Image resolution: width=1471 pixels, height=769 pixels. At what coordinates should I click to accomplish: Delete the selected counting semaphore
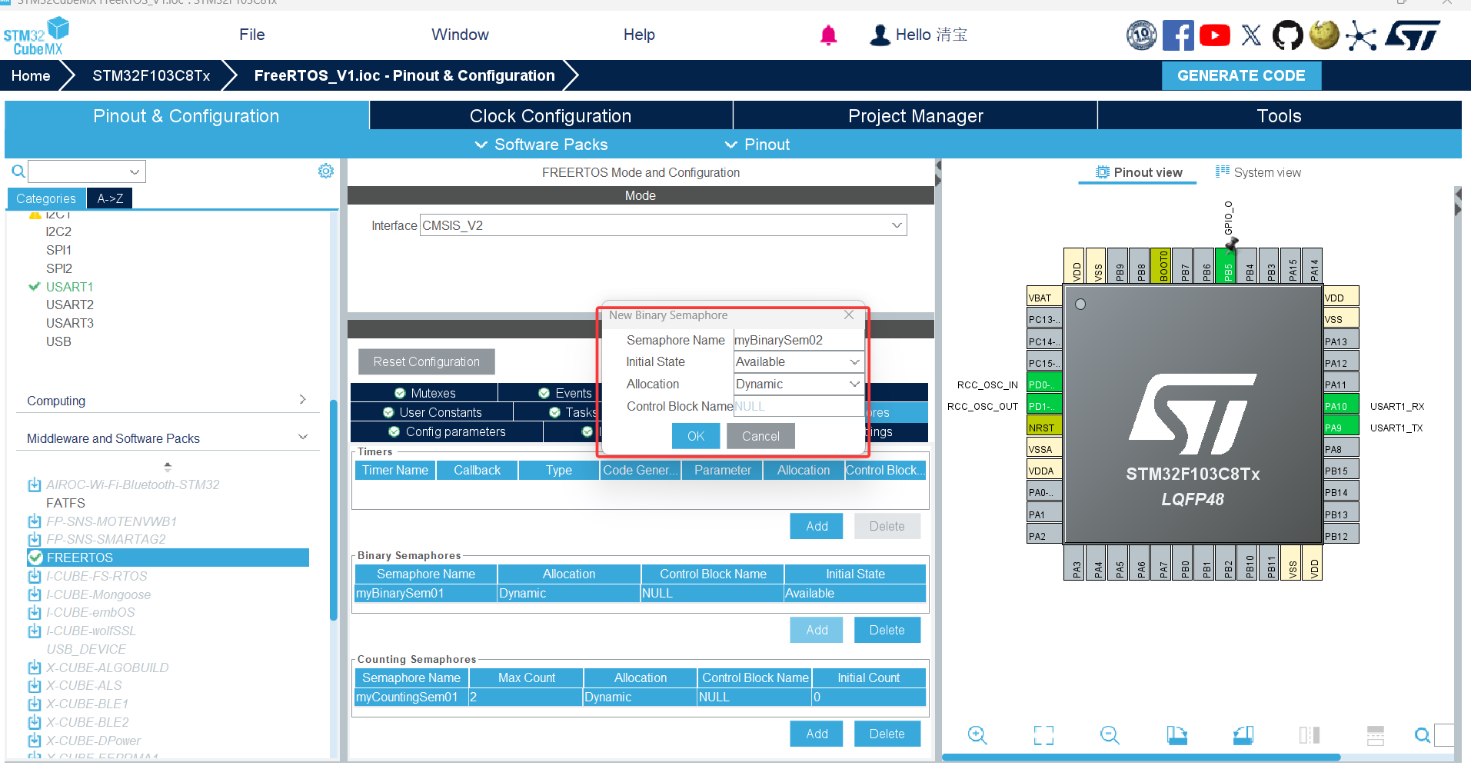pos(887,734)
